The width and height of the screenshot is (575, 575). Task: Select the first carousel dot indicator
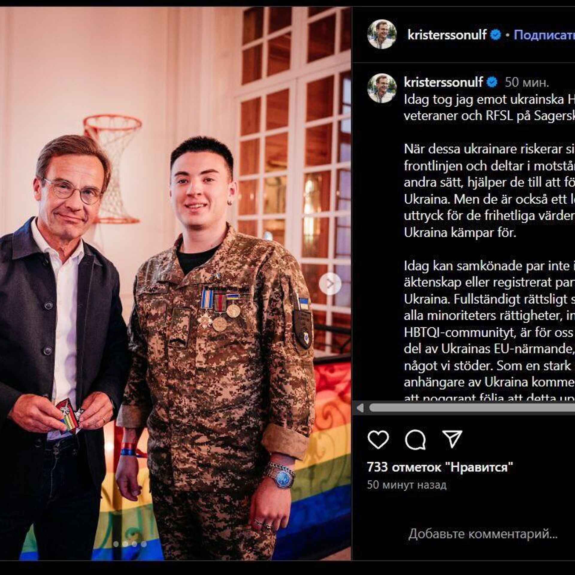[x=116, y=544]
